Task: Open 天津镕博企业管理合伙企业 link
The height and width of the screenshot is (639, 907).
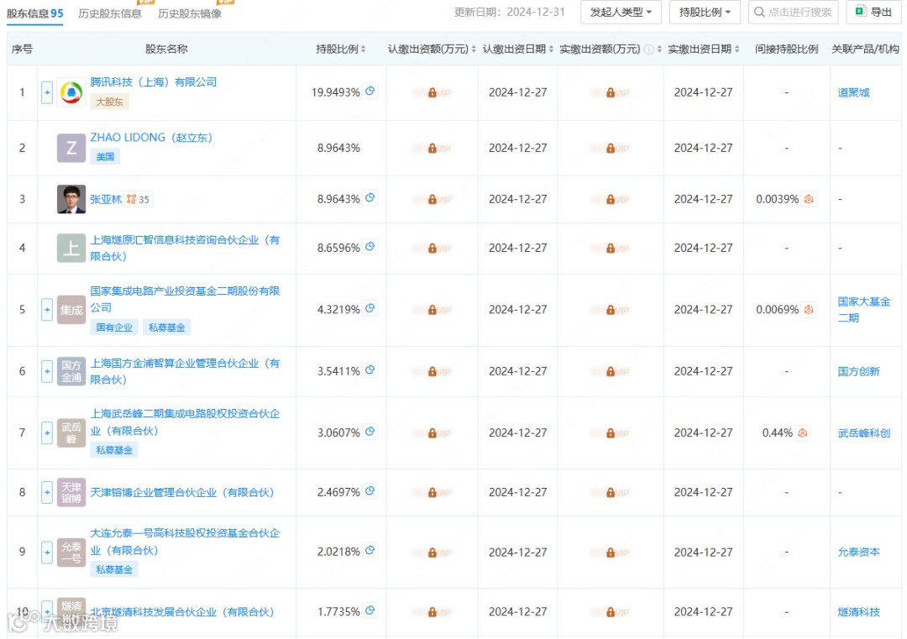Action: [x=181, y=493]
